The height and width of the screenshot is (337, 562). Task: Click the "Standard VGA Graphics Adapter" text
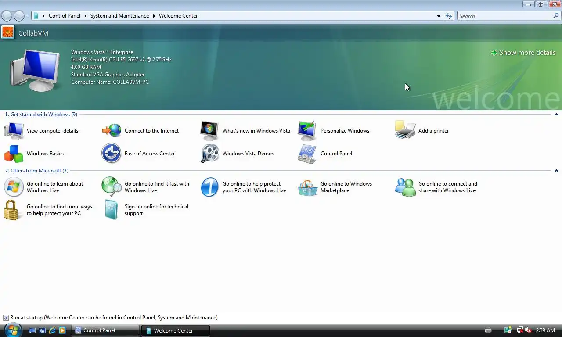[108, 75]
